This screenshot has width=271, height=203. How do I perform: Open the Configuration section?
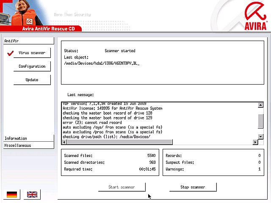(x=32, y=66)
